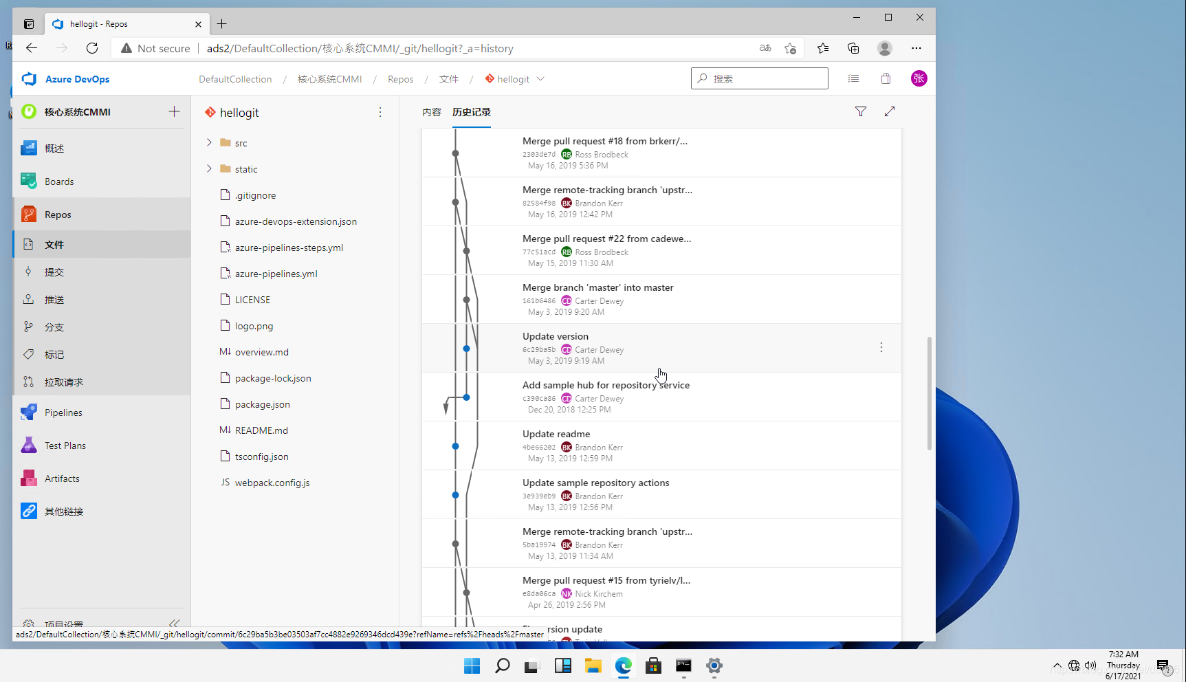Select 推送 pushes sub-item
The width and height of the screenshot is (1186, 682).
point(101,300)
